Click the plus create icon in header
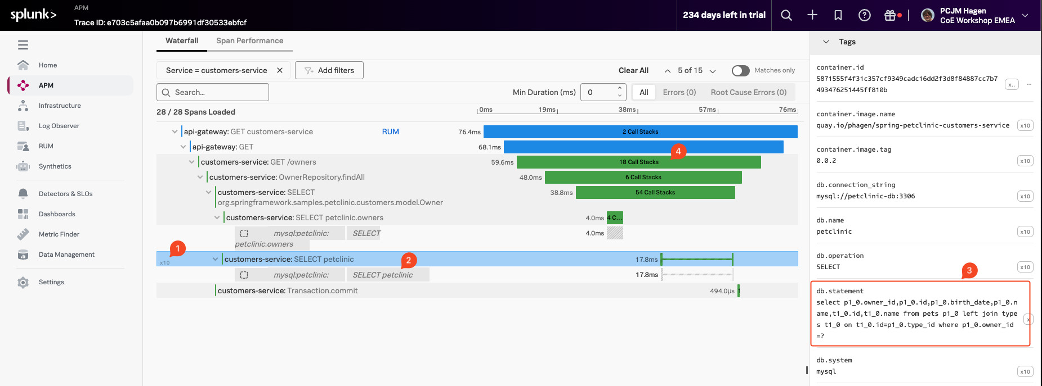This screenshot has width=1042, height=386. point(812,15)
